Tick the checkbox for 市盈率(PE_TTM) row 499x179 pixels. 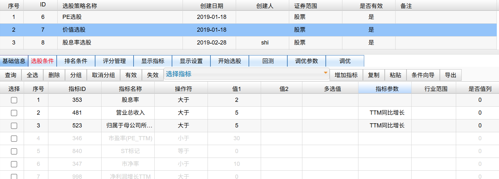coord(14,139)
